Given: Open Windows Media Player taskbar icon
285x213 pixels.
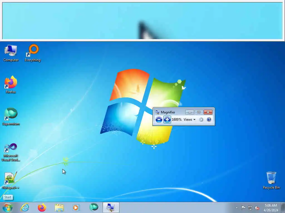Looking at the screenshot, I should (76, 207).
